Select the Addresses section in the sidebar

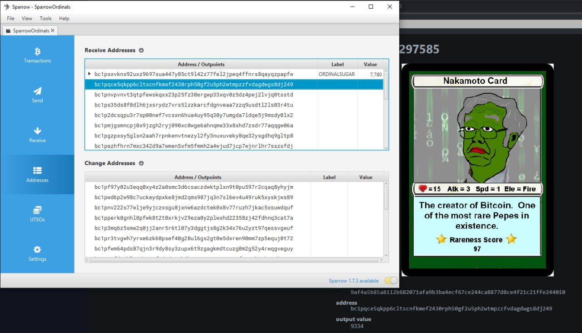point(37,175)
